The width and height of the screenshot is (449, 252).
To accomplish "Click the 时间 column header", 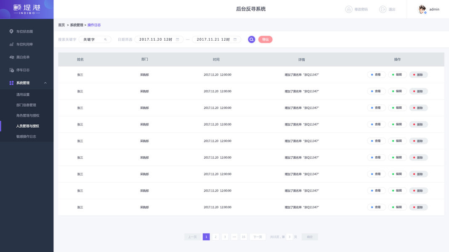I will click(216, 59).
